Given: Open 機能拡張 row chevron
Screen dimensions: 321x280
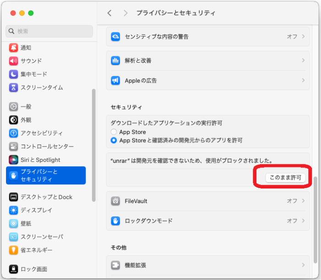Looking at the screenshot, I should 303,265.
